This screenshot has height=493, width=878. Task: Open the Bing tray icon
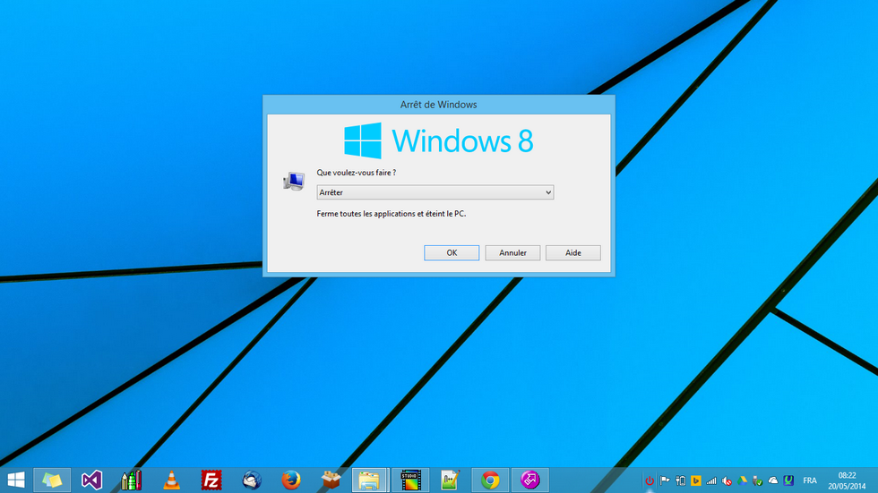[x=696, y=480]
